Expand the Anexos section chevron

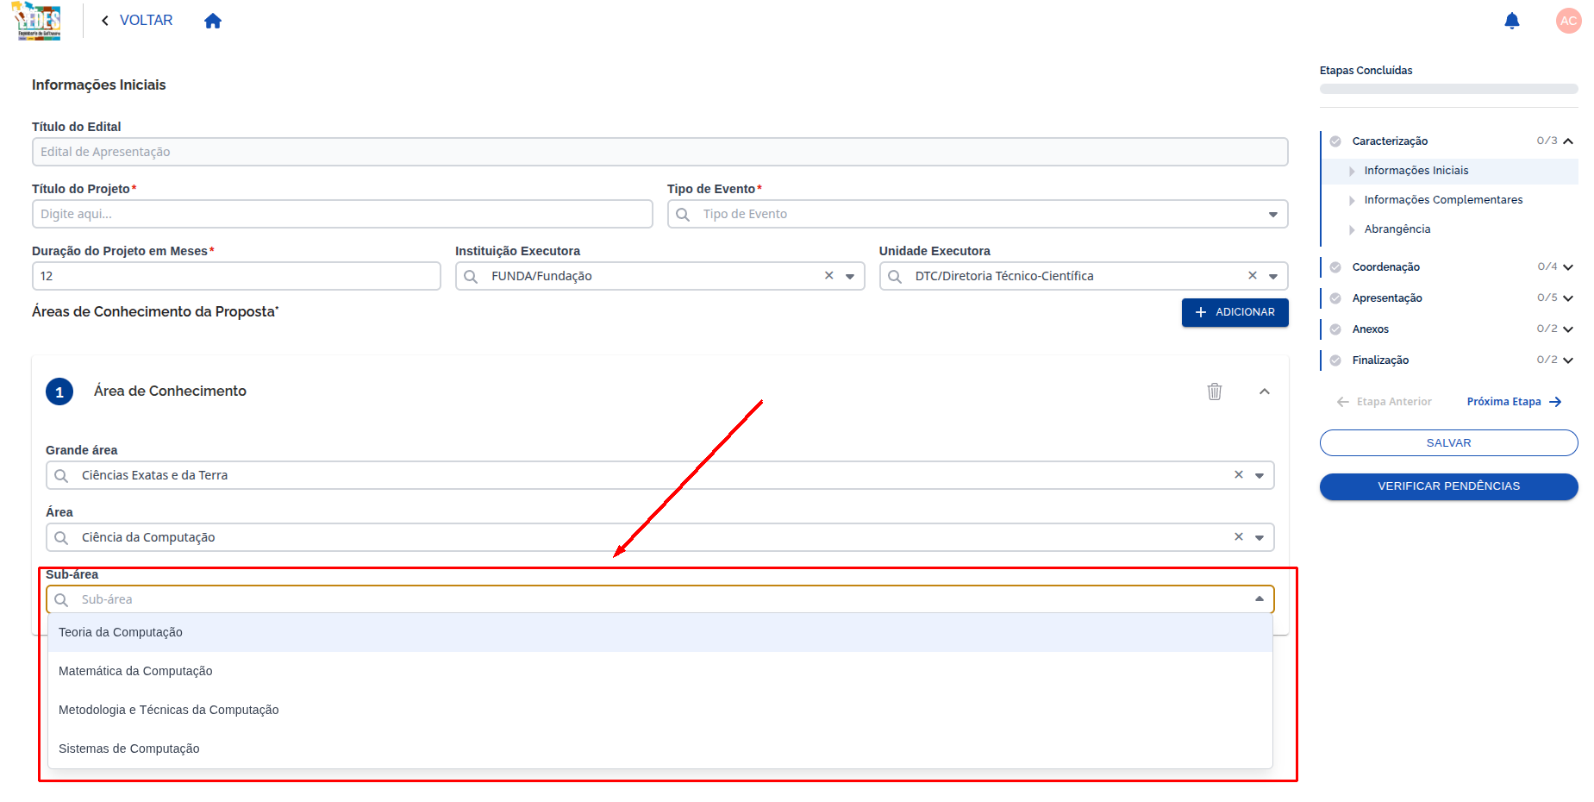(x=1568, y=329)
